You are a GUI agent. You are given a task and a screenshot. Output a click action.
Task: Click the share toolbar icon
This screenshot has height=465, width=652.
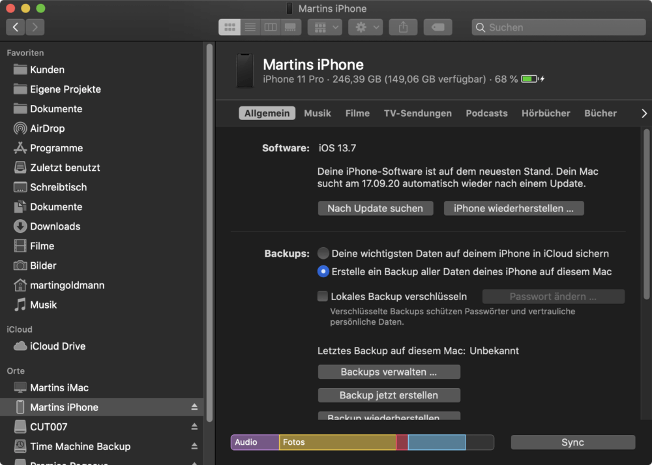[403, 27]
